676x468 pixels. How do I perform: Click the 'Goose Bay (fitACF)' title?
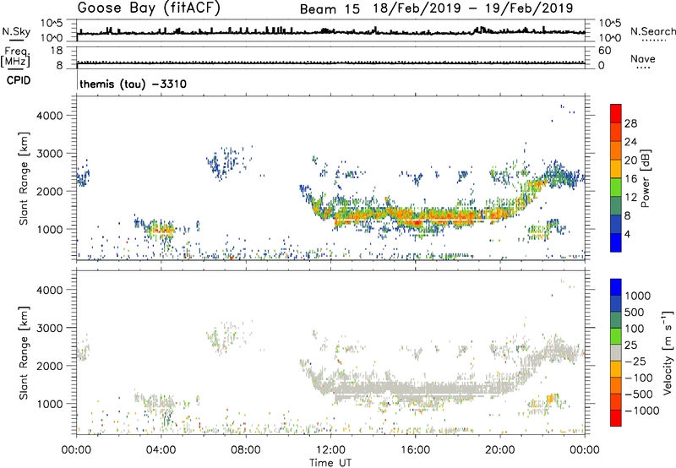pyautogui.click(x=149, y=8)
